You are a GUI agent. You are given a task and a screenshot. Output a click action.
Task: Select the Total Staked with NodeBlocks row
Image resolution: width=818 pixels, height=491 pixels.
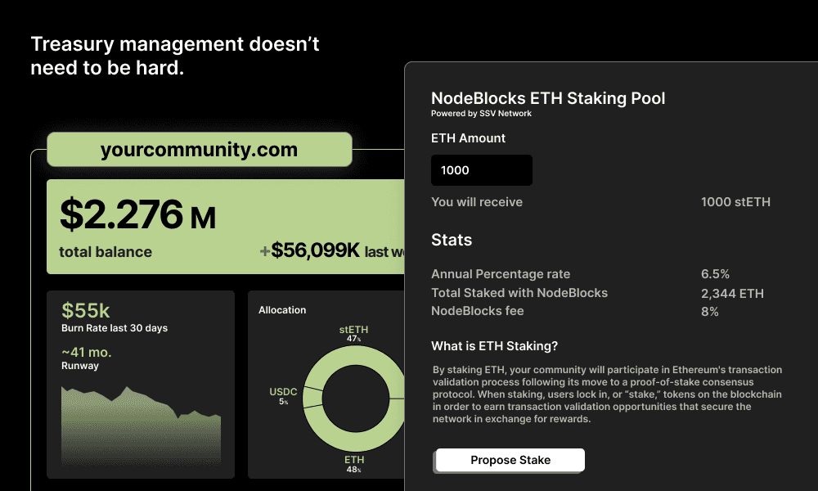click(600, 293)
